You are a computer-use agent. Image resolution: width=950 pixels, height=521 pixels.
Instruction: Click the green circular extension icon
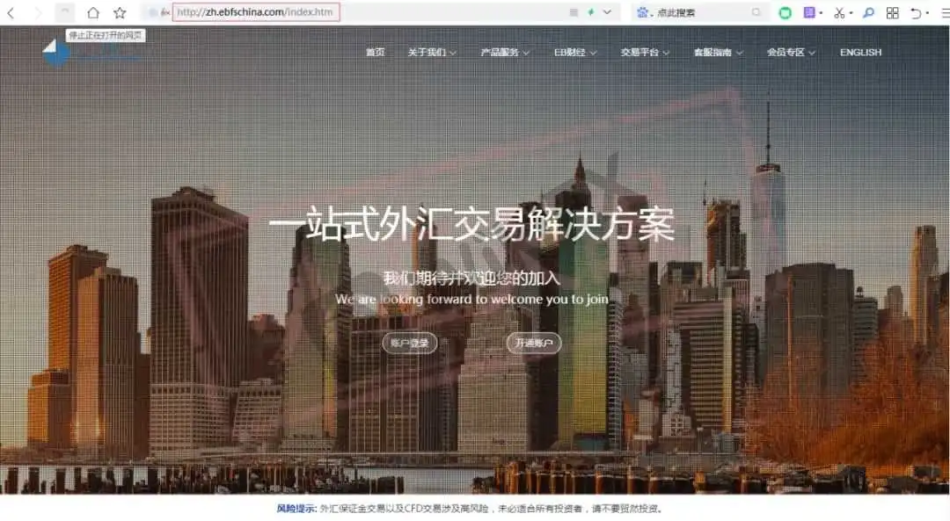click(x=785, y=12)
